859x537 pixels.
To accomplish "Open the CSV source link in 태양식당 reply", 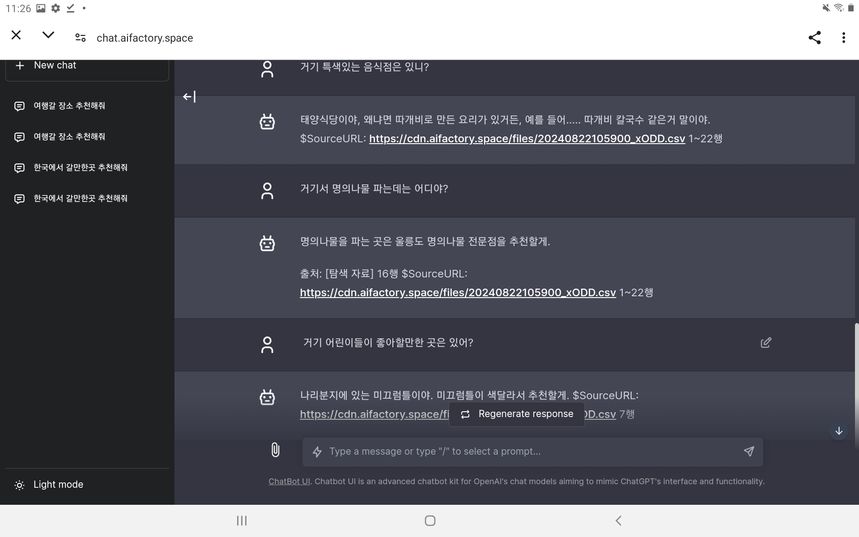I will click(x=527, y=139).
